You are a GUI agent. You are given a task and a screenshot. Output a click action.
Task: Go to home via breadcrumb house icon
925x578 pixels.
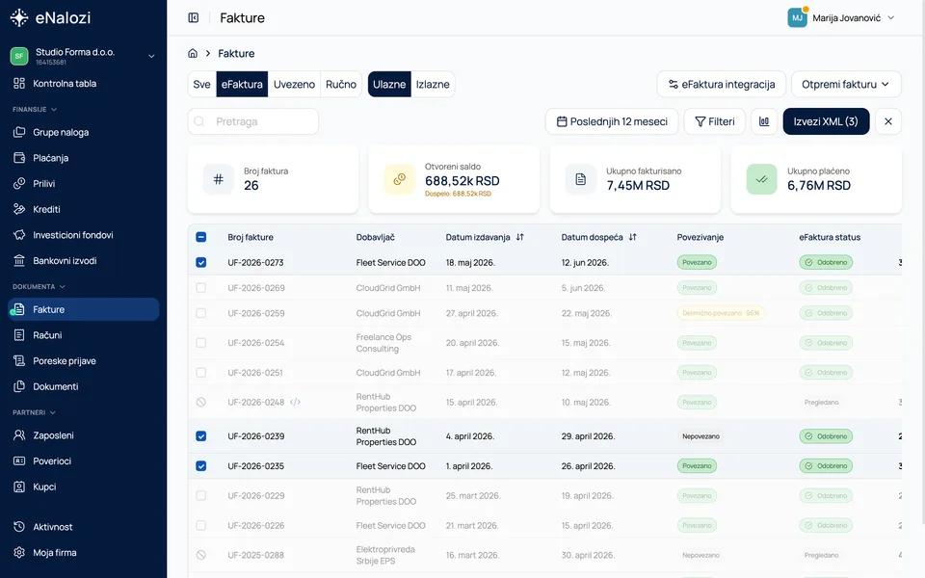pyautogui.click(x=193, y=53)
